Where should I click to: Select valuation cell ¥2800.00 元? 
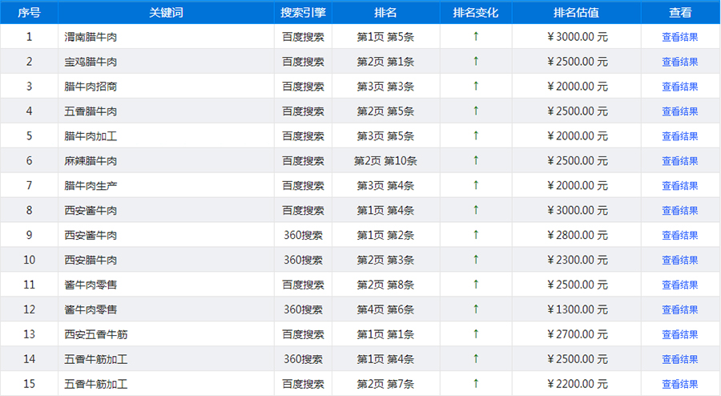click(577, 236)
